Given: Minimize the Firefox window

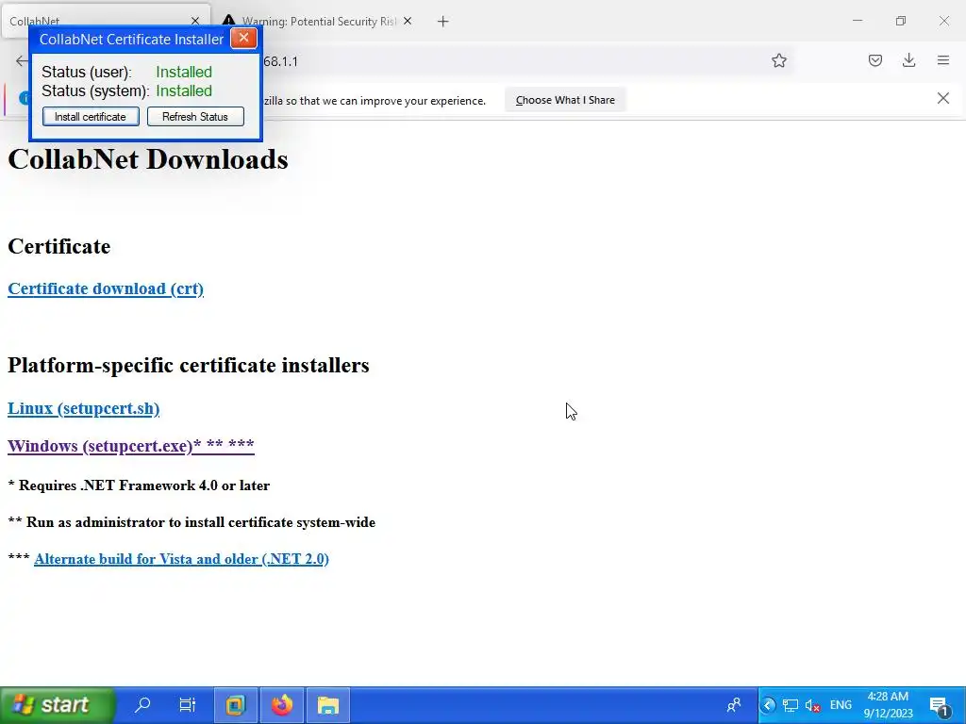Looking at the screenshot, I should (858, 21).
